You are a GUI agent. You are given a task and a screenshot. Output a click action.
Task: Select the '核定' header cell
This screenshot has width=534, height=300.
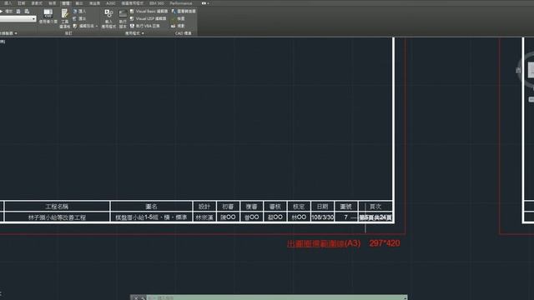[299, 207]
